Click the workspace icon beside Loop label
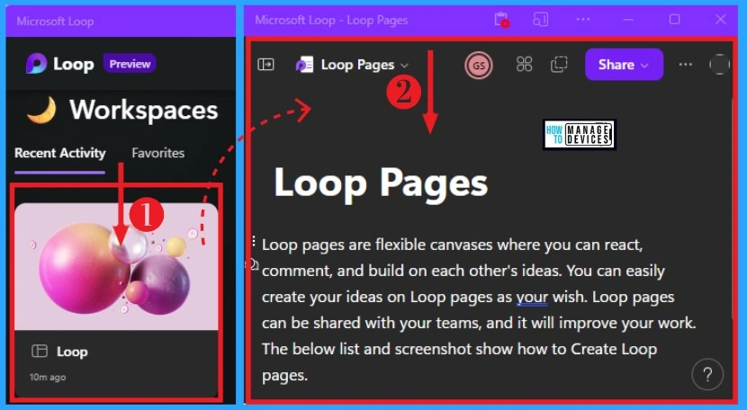 (40, 352)
